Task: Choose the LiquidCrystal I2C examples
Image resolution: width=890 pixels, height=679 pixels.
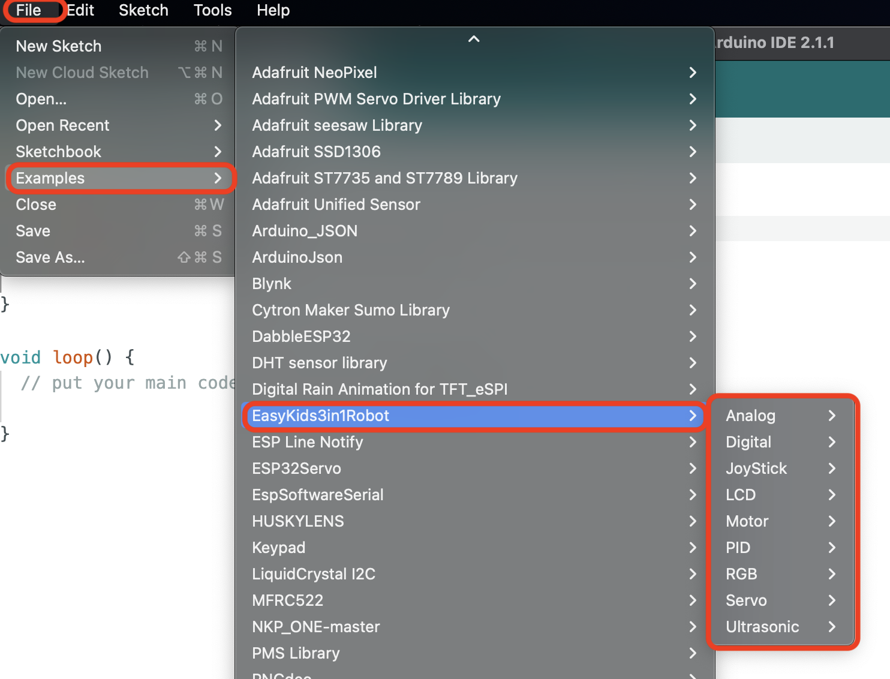Action: [x=313, y=574]
